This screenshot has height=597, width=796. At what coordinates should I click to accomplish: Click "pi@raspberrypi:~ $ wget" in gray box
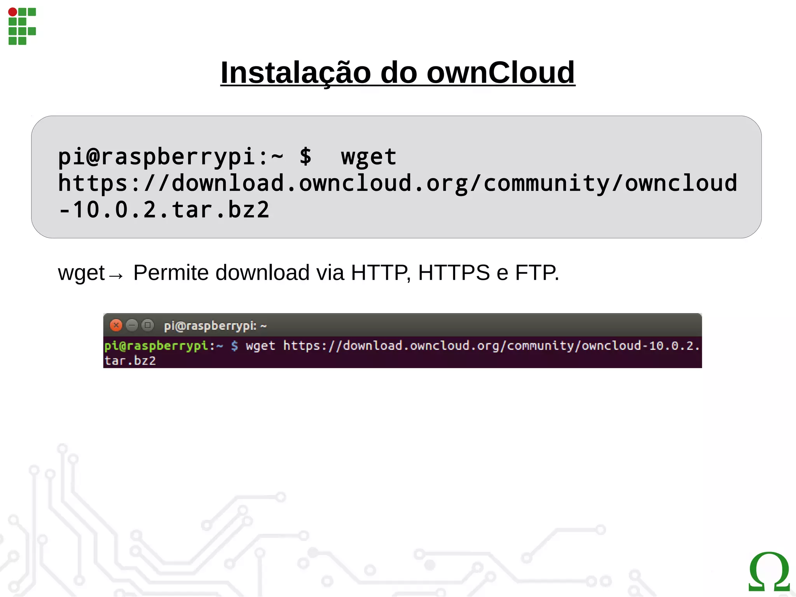point(227,157)
